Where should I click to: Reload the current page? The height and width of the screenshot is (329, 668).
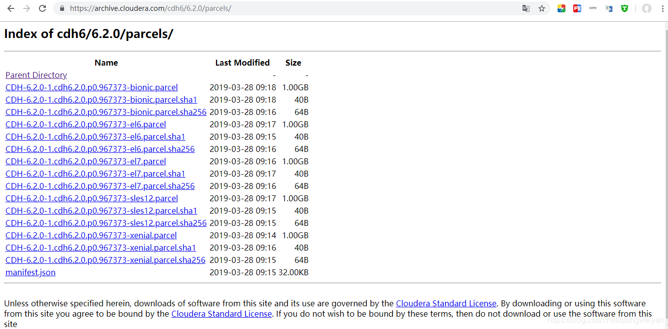(x=42, y=8)
